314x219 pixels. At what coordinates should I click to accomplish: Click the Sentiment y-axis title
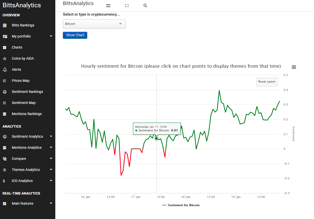click(x=293, y=134)
